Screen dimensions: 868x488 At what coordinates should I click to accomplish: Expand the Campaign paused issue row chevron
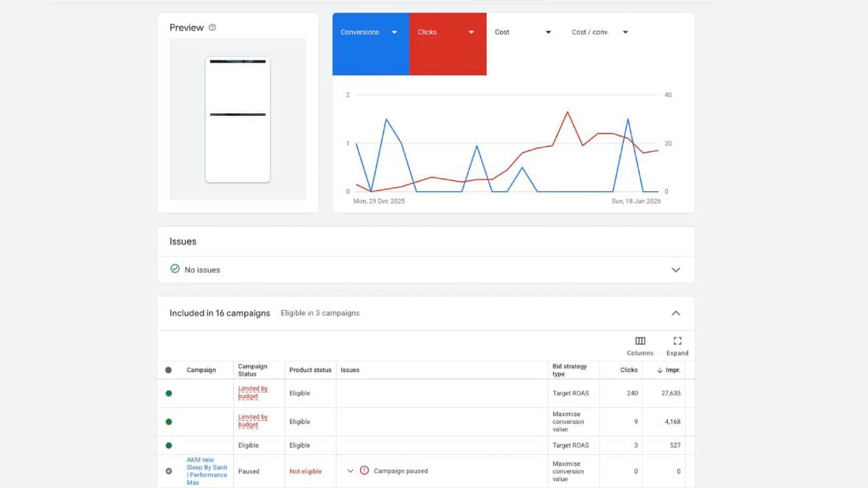coord(351,471)
